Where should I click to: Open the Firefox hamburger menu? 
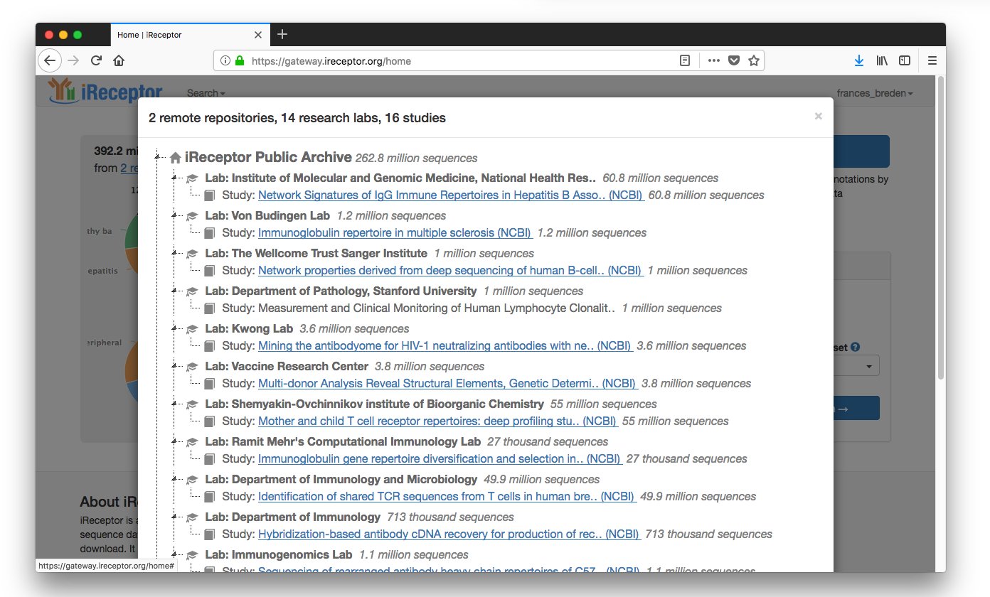click(932, 61)
